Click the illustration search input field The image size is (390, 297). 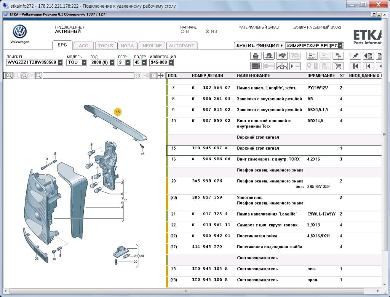88,75
